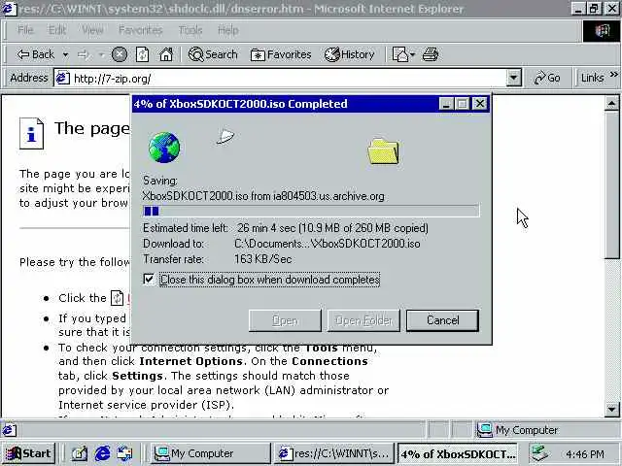Click the My Computer zone status bar icon
The image size is (622, 466).
point(484,429)
